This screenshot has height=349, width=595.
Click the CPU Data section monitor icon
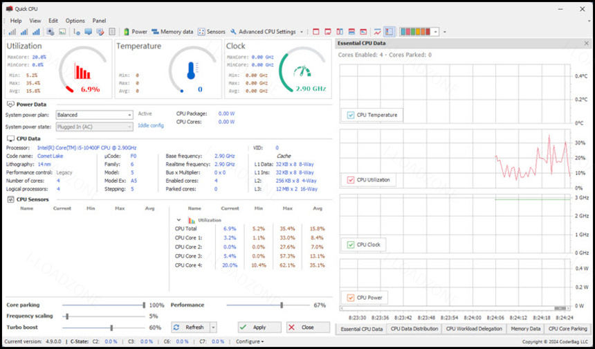pyautogui.click(x=10, y=138)
